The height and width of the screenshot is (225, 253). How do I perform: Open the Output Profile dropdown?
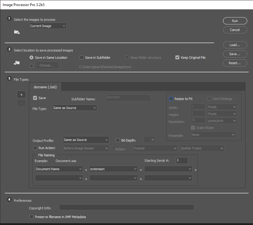pyautogui.click(x=86, y=140)
